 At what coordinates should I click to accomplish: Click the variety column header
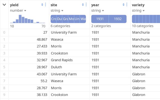pyautogui.click(x=138, y=5)
